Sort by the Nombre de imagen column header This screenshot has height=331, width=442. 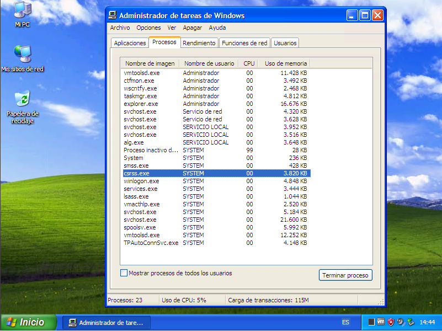(150, 63)
